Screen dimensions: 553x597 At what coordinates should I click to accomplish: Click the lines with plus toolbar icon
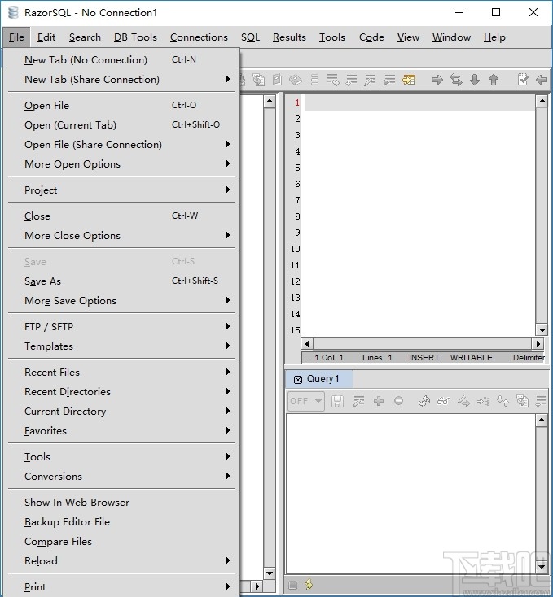click(351, 80)
